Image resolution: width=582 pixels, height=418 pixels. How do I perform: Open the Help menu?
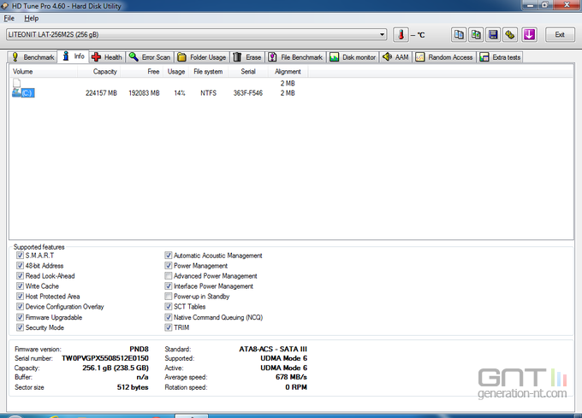pyautogui.click(x=31, y=18)
